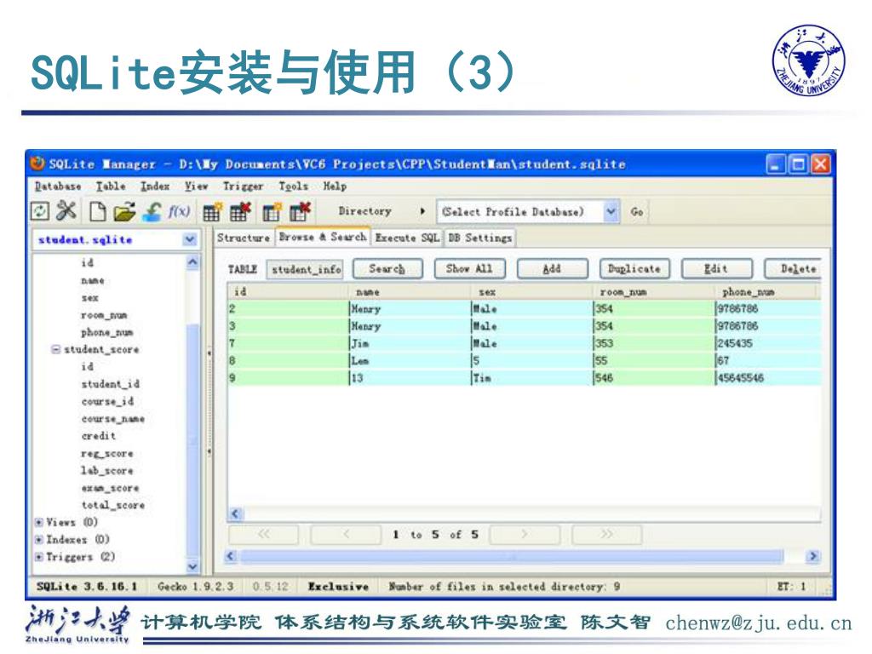Click the Refresh icon in toolbar
The height and width of the screenshot is (654, 872).
(x=39, y=211)
